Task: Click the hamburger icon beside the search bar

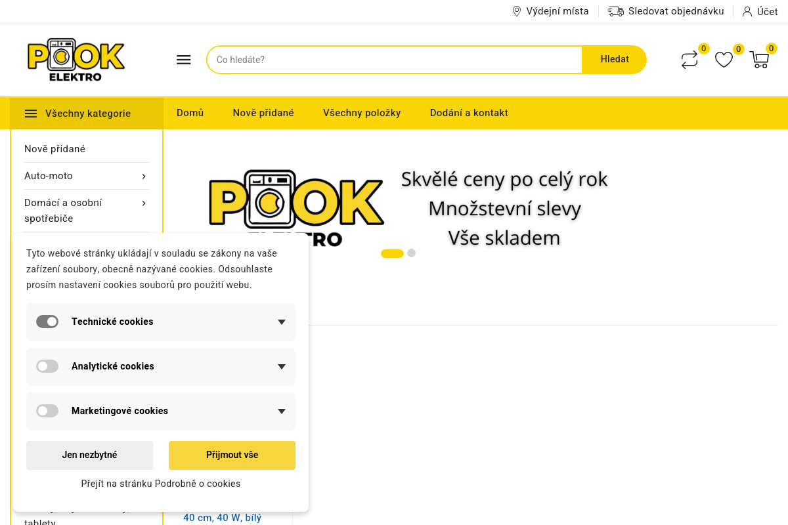Action: (184, 59)
